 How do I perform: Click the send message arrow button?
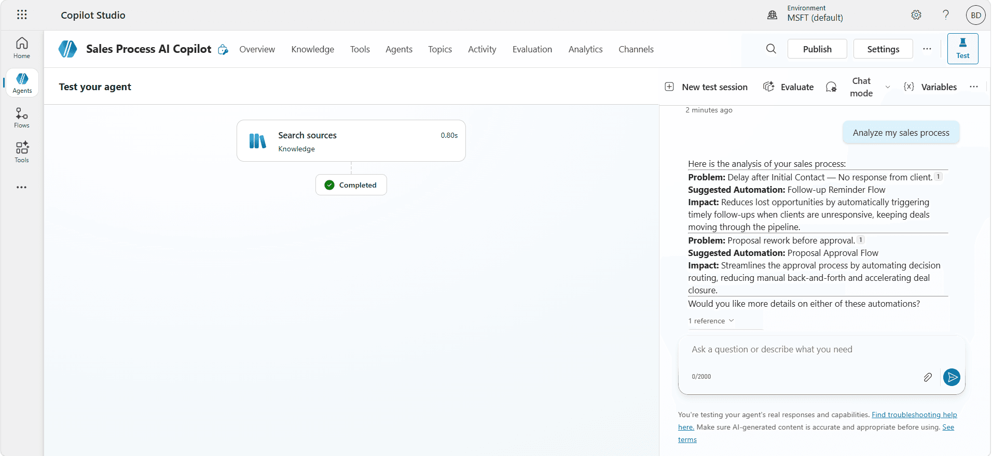(x=952, y=377)
